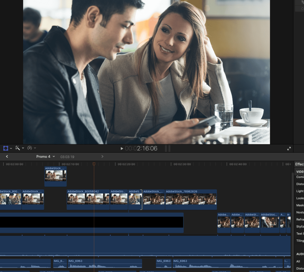Screen dimensions: 304x272
Task: Choose the Looks effects category
Action: [300, 198]
